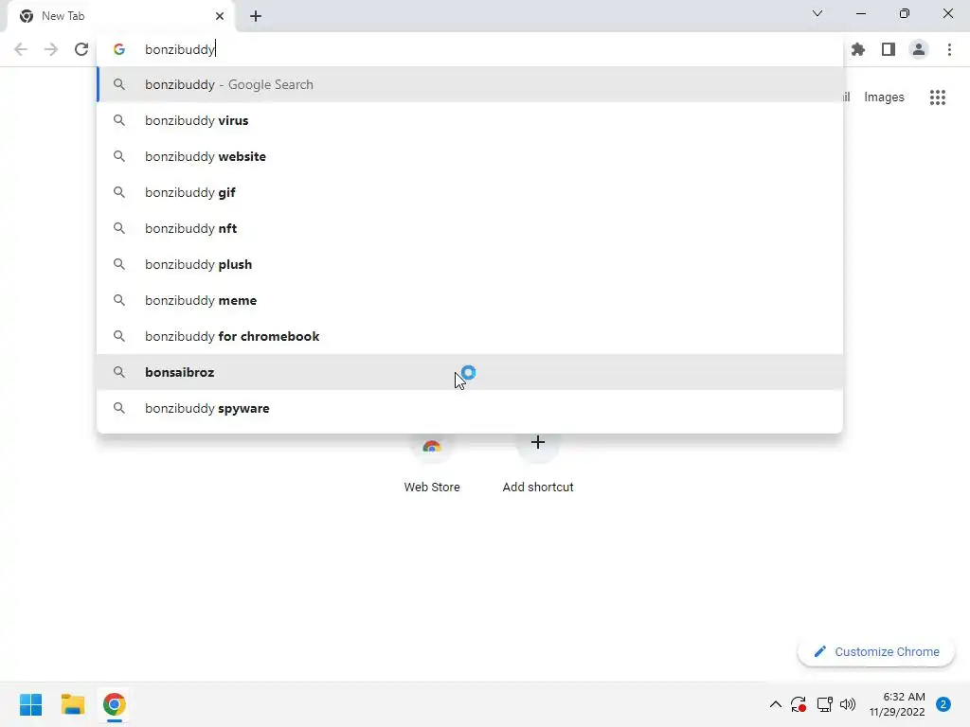Choose the 'bonzibuddy gif' suggestion
The width and height of the screenshot is (970, 727).
pyautogui.click(x=470, y=192)
